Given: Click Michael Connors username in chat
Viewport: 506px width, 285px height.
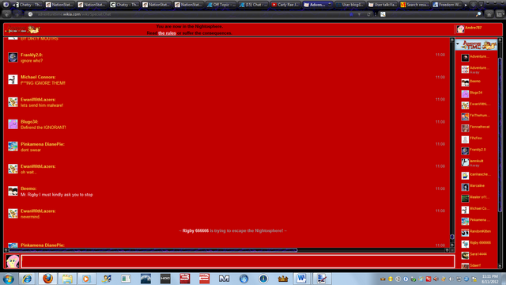Looking at the screenshot, I should click(38, 78).
